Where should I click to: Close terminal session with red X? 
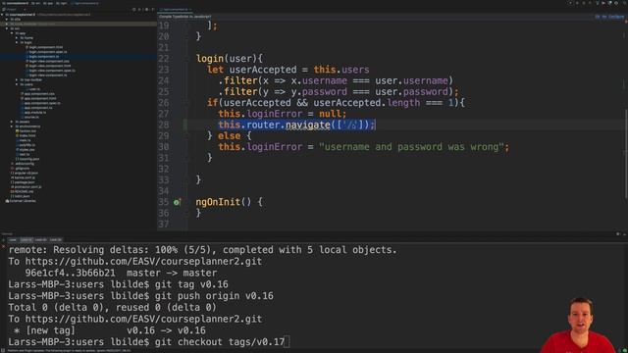[3, 246]
